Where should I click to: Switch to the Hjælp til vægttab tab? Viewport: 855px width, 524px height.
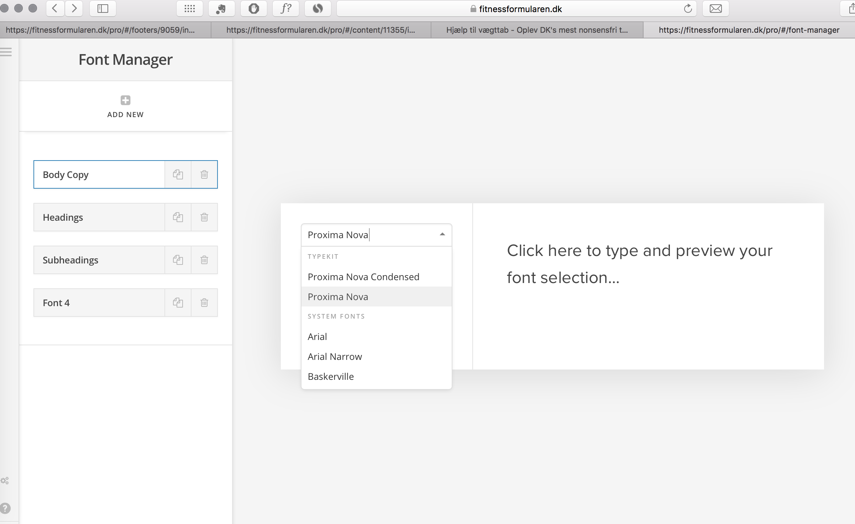point(537,30)
